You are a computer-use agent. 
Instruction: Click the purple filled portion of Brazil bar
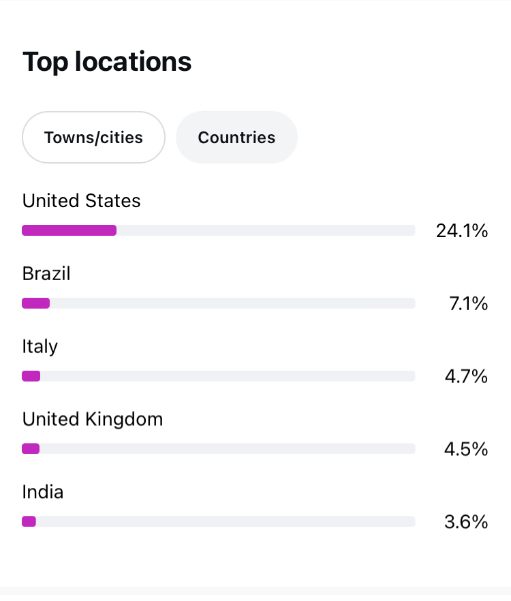click(x=35, y=303)
